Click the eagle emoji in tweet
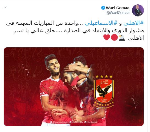 [122, 38]
